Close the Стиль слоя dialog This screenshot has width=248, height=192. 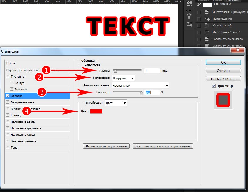coord(237,50)
